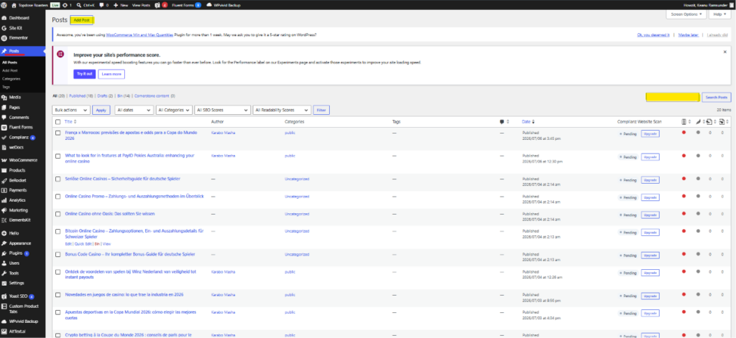
Task: Open Add Post in Posts submenu
Action: 10,70
